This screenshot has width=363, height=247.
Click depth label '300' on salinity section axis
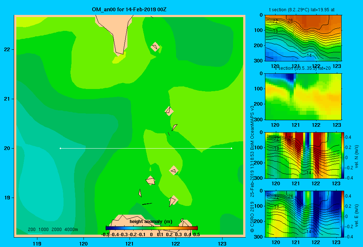[x=258, y=120]
